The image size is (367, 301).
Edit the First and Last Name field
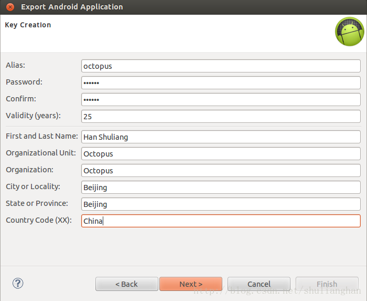pyautogui.click(x=221, y=137)
